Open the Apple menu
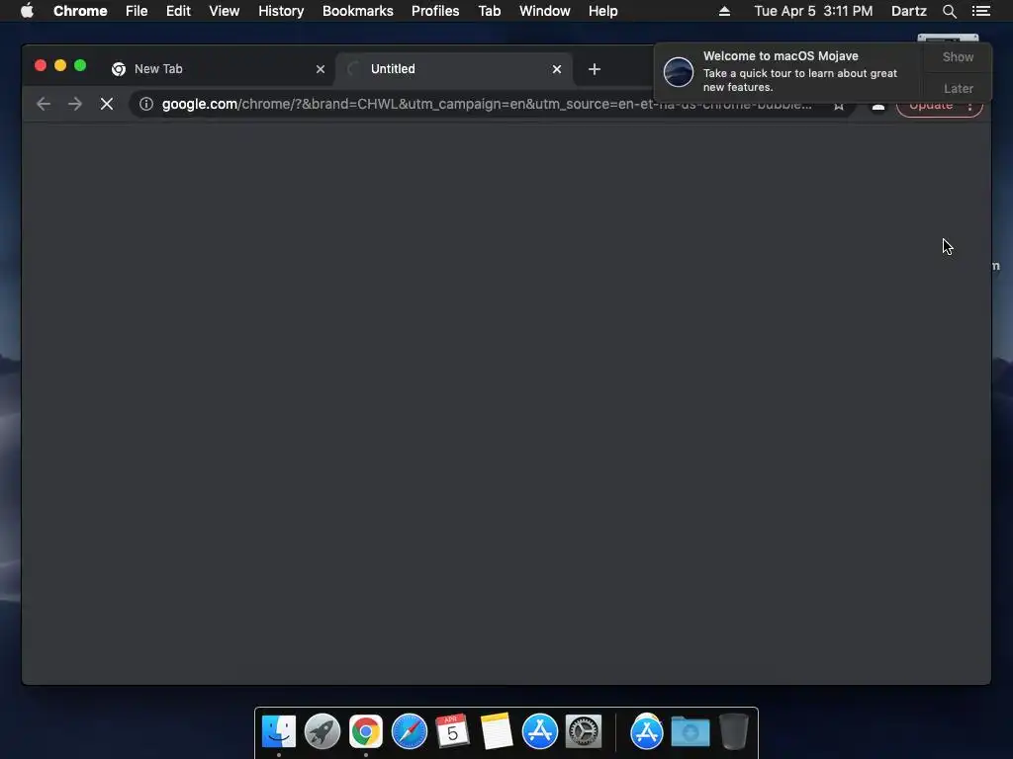The width and height of the screenshot is (1013, 759). (x=27, y=11)
